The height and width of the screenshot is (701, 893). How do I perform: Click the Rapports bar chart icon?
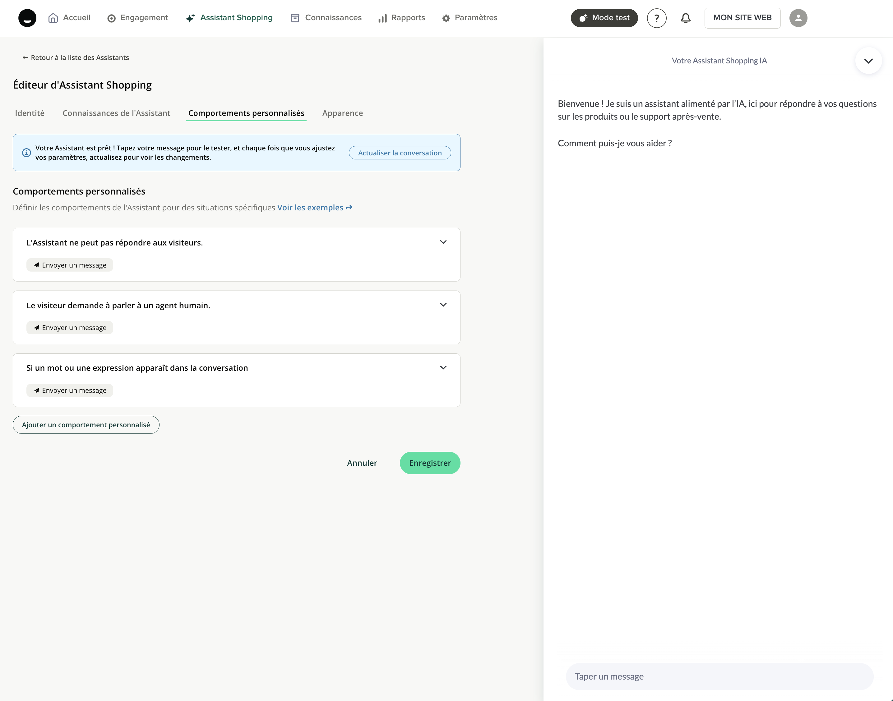click(x=383, y=18)
